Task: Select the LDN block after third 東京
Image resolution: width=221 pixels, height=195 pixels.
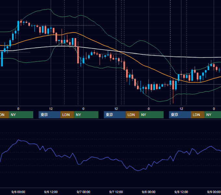Action: 198,115
